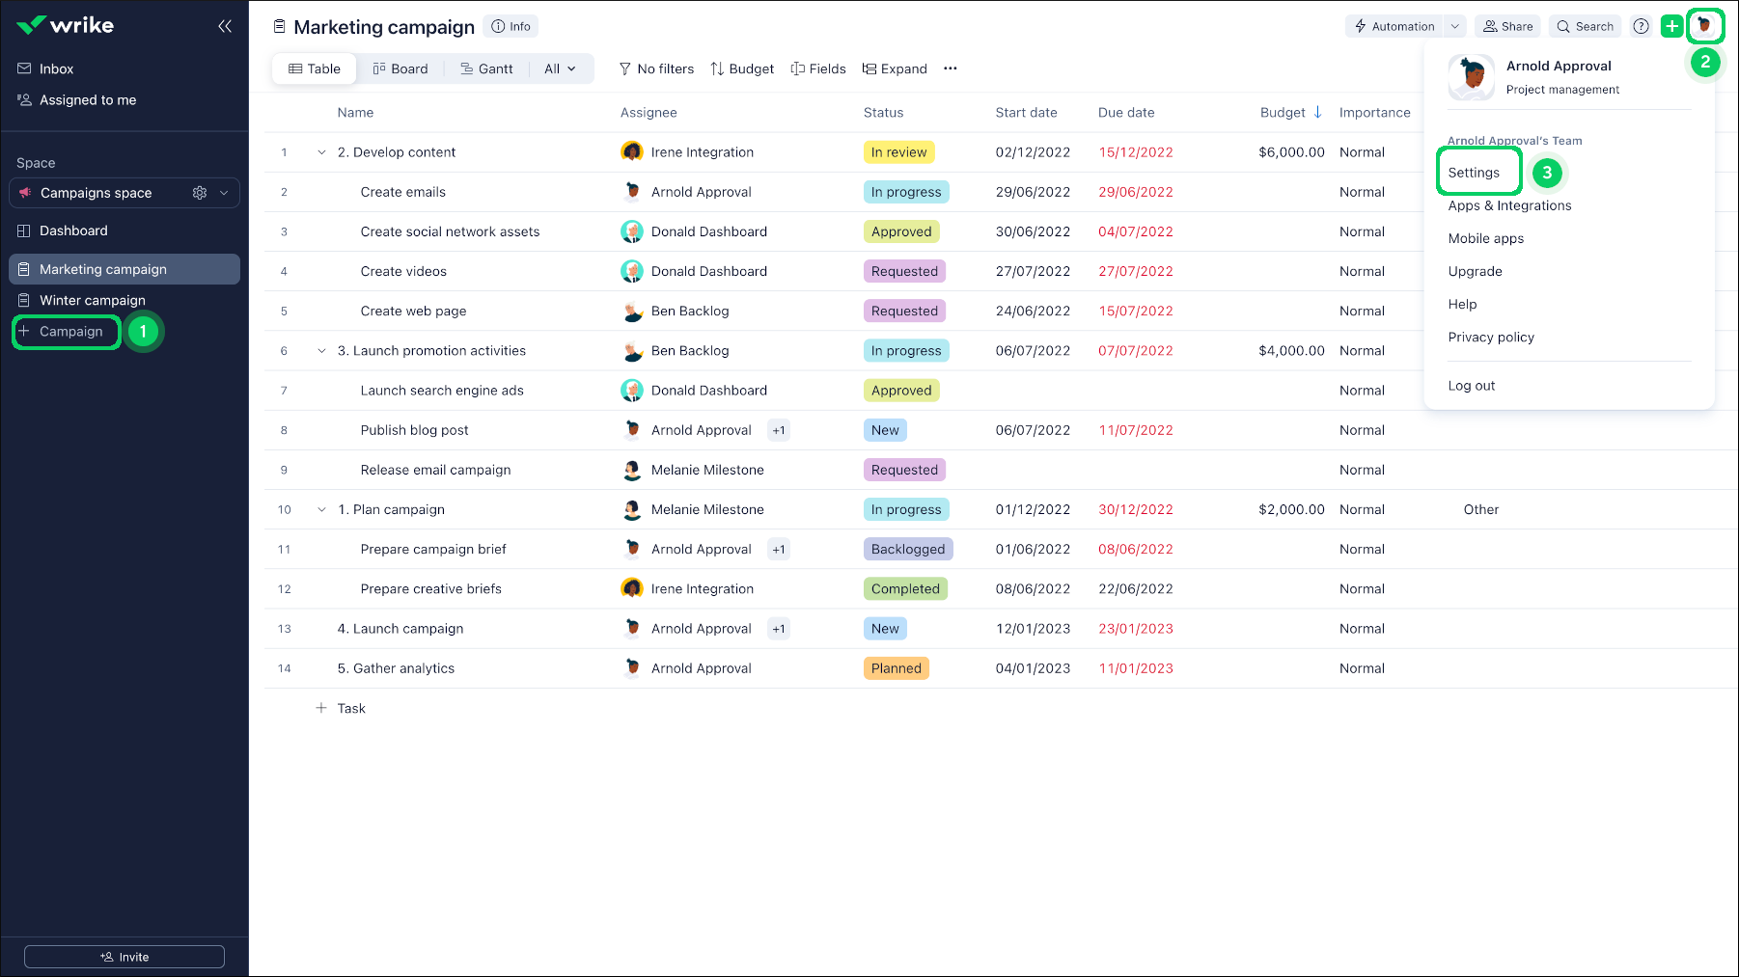Open Apps & Integrations menu item

click(x=1509, y=205)
